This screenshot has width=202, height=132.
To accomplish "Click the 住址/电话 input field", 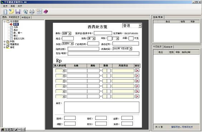I will pyautogui.click(x=104, y=53).
